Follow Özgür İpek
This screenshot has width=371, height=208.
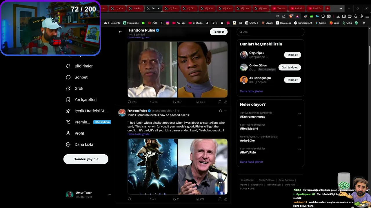click(292, 55)
